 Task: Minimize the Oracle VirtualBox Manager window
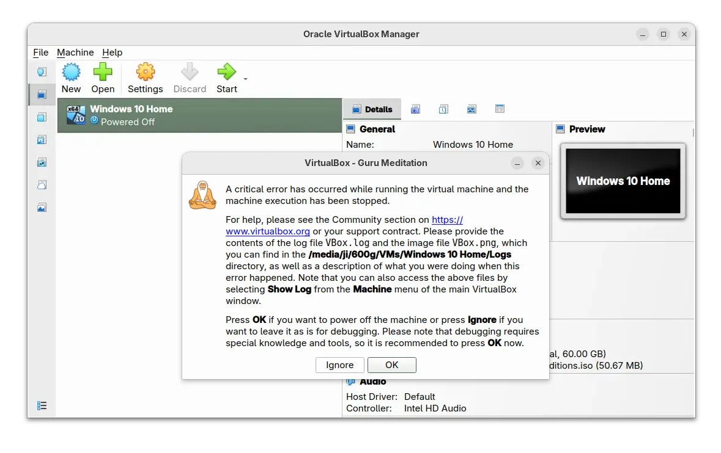[643, 34]
